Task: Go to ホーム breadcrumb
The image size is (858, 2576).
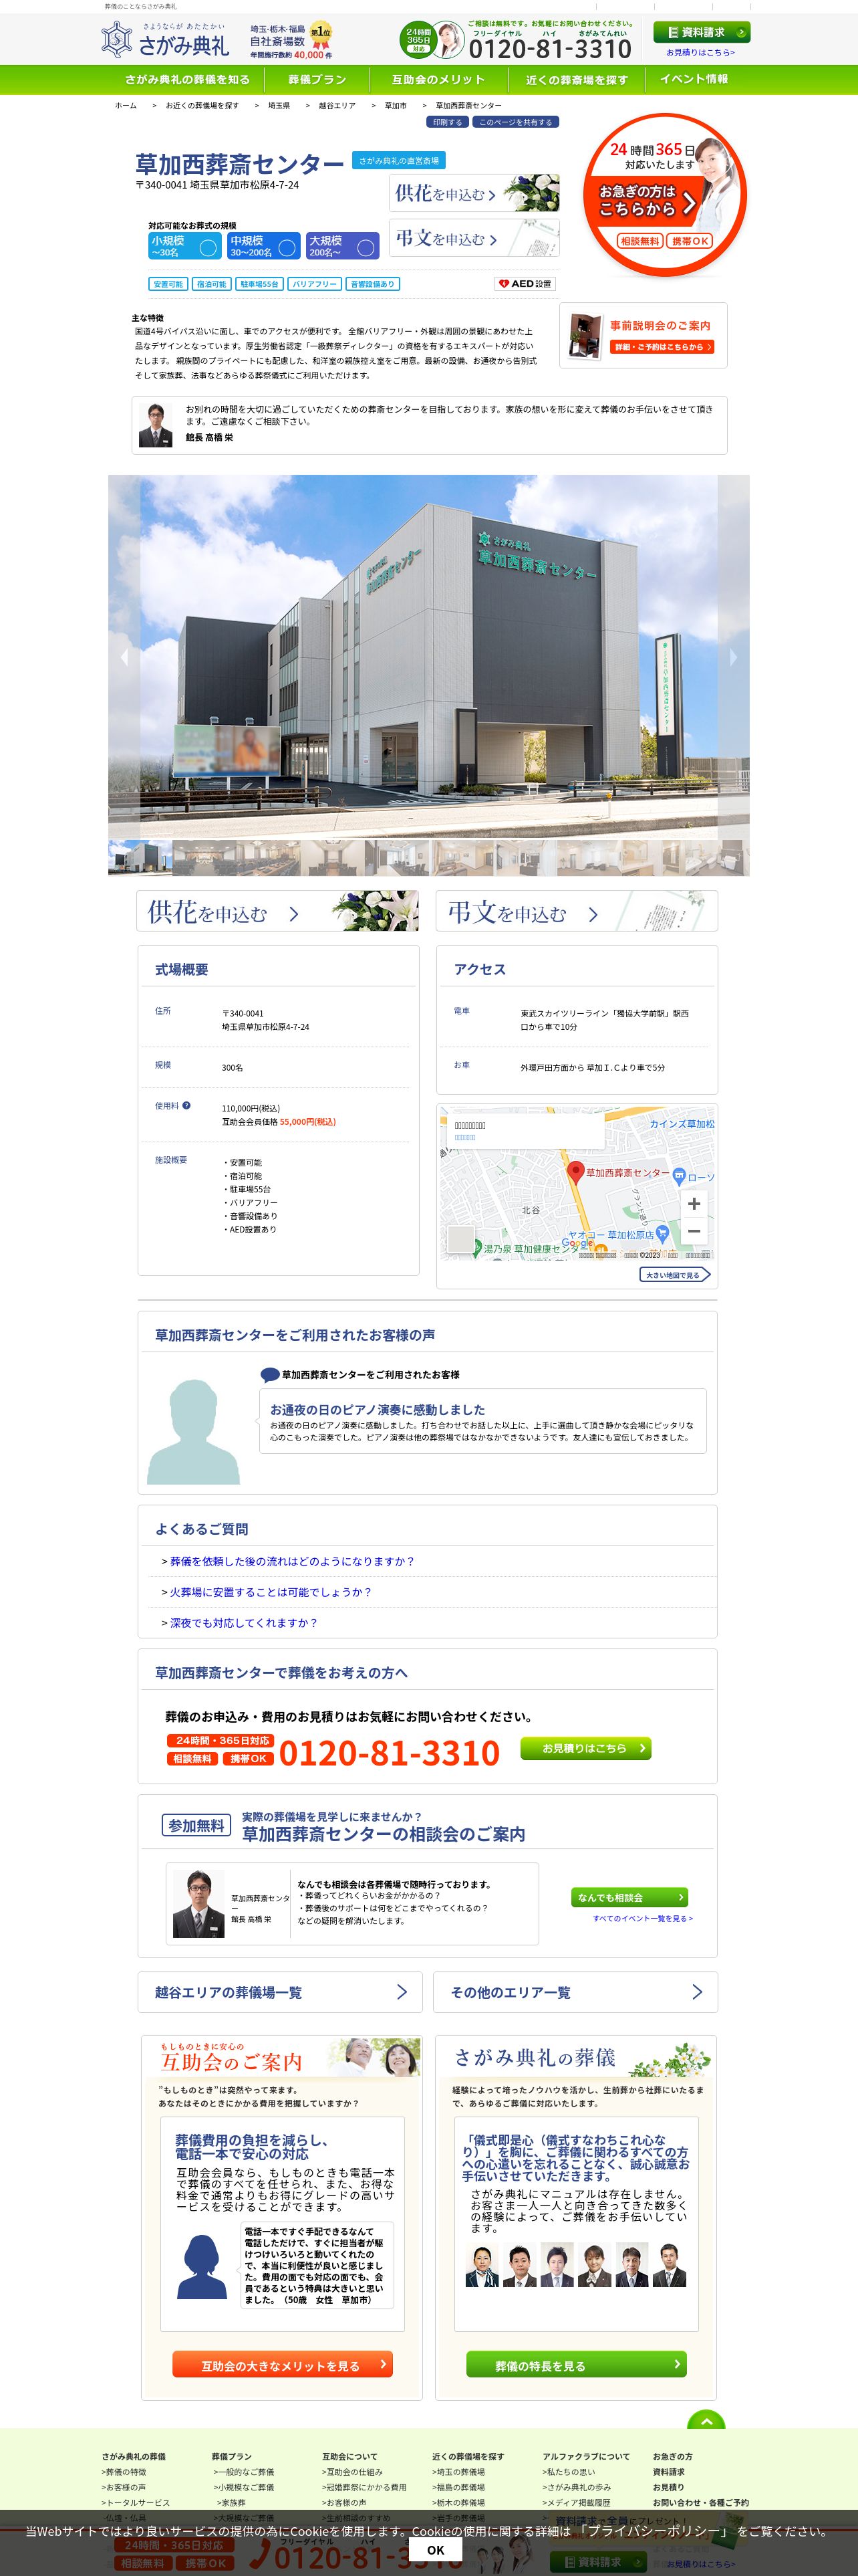Action: click(126, 105)
